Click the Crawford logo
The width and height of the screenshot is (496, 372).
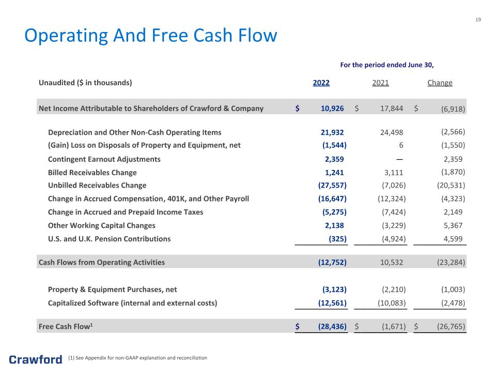(36, 360)
